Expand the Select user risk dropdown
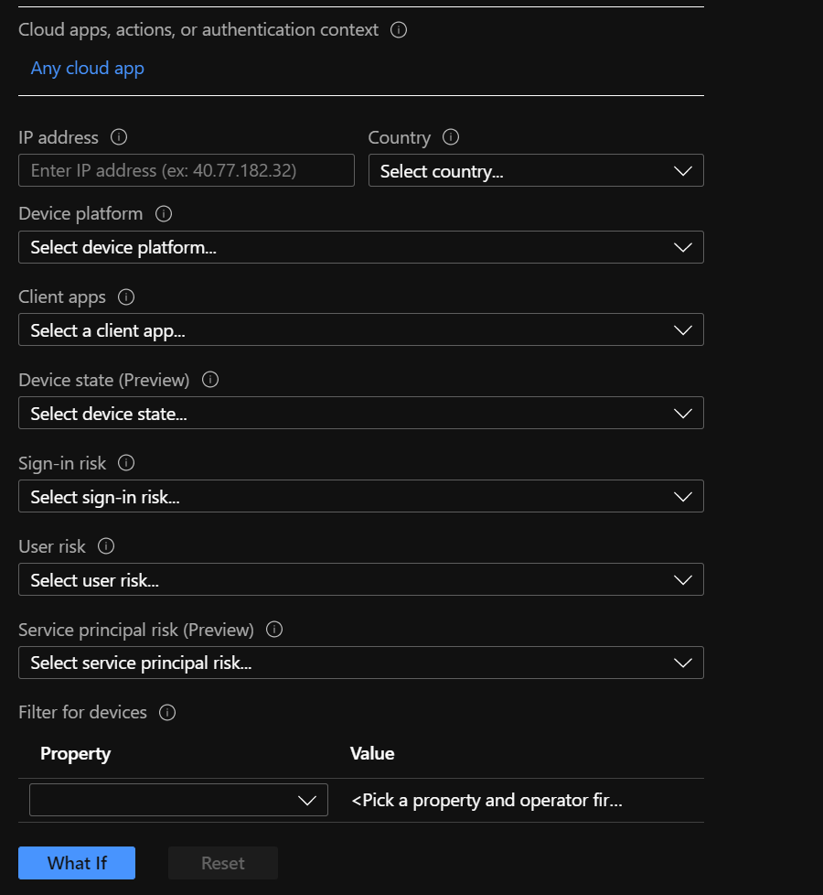Screen dimensions: 823x895 click(360, 580)
